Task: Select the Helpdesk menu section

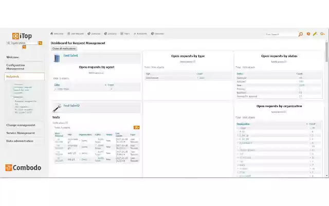Action: (24, 77)
